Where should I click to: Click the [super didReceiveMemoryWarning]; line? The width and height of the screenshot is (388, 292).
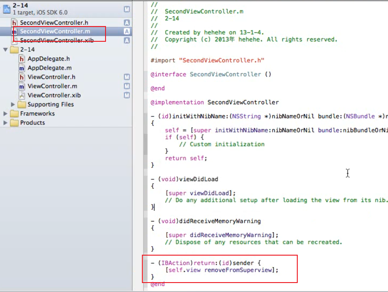(x=222, y=235)
